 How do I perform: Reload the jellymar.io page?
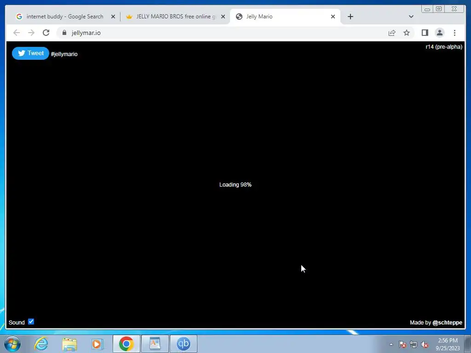pyautogui.click(x=46, y=33)
